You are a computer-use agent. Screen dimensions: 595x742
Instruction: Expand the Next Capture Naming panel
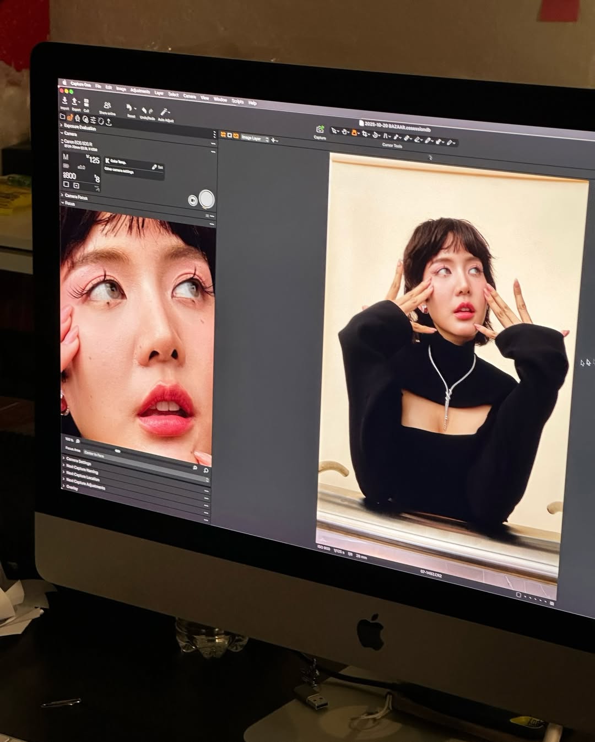pyautogui.click(x=82, y=472)
